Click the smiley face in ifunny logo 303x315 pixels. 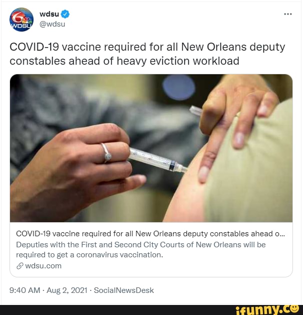click(x=295, y=308)
